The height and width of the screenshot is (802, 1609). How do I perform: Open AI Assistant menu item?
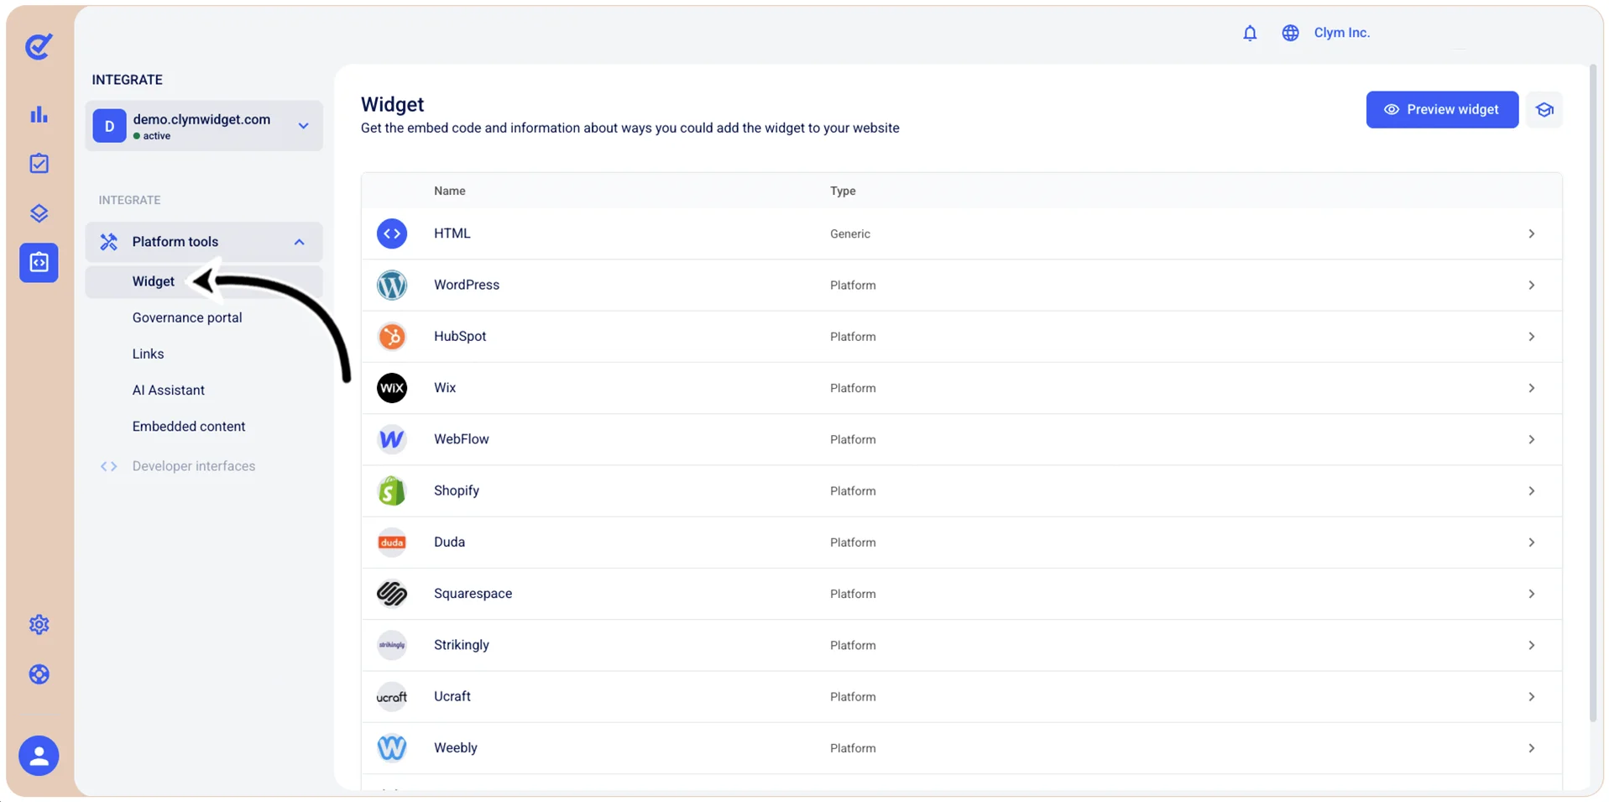tap(169, 390)
